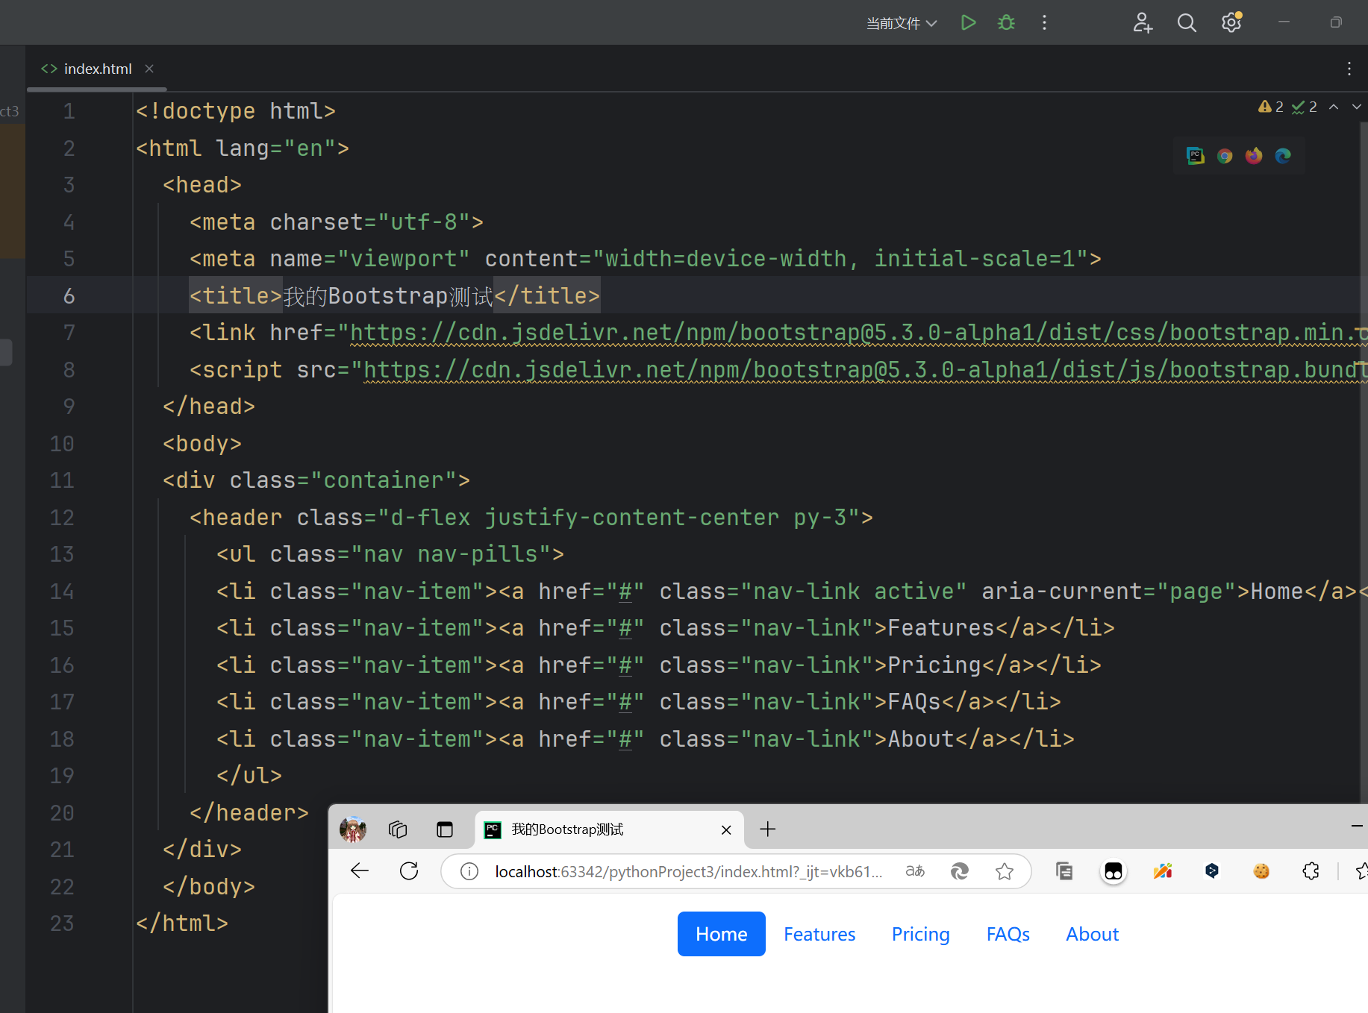Start debugging with the bug icon
1368x1013 pixels.
click(x=1006, y=23)
